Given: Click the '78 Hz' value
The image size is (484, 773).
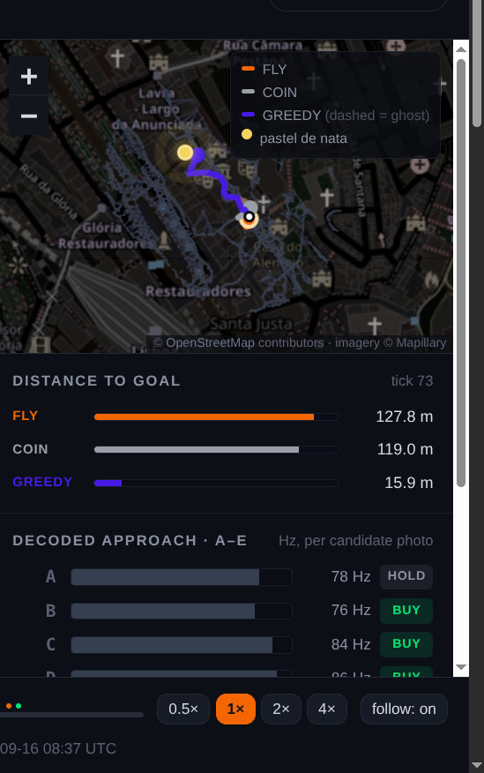Looking at the screenshot, I should 351,576.
